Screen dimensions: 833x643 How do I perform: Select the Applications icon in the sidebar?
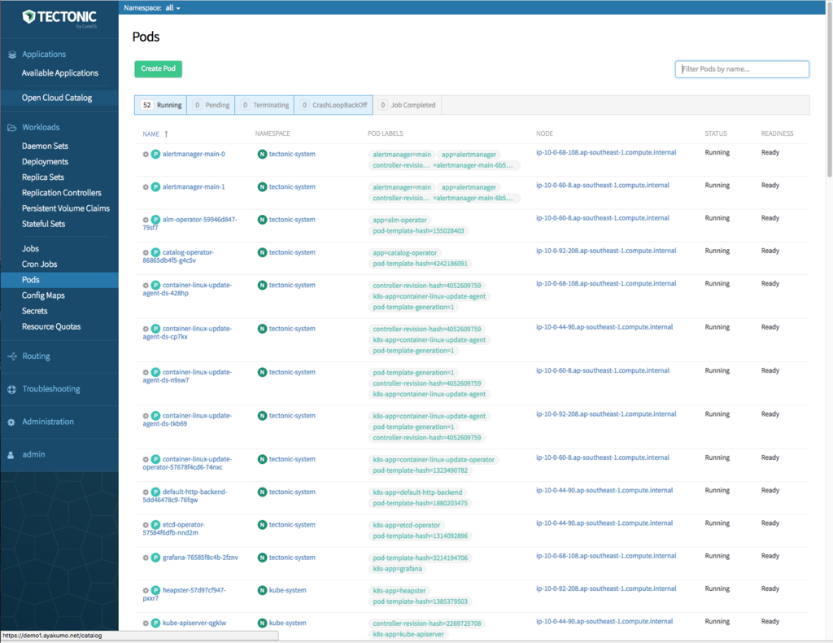(11, 54)
